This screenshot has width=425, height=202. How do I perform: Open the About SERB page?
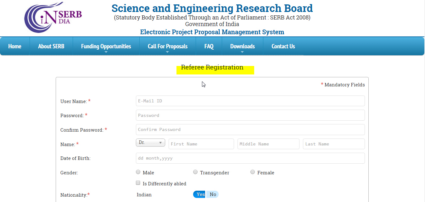tap(51, 46)
